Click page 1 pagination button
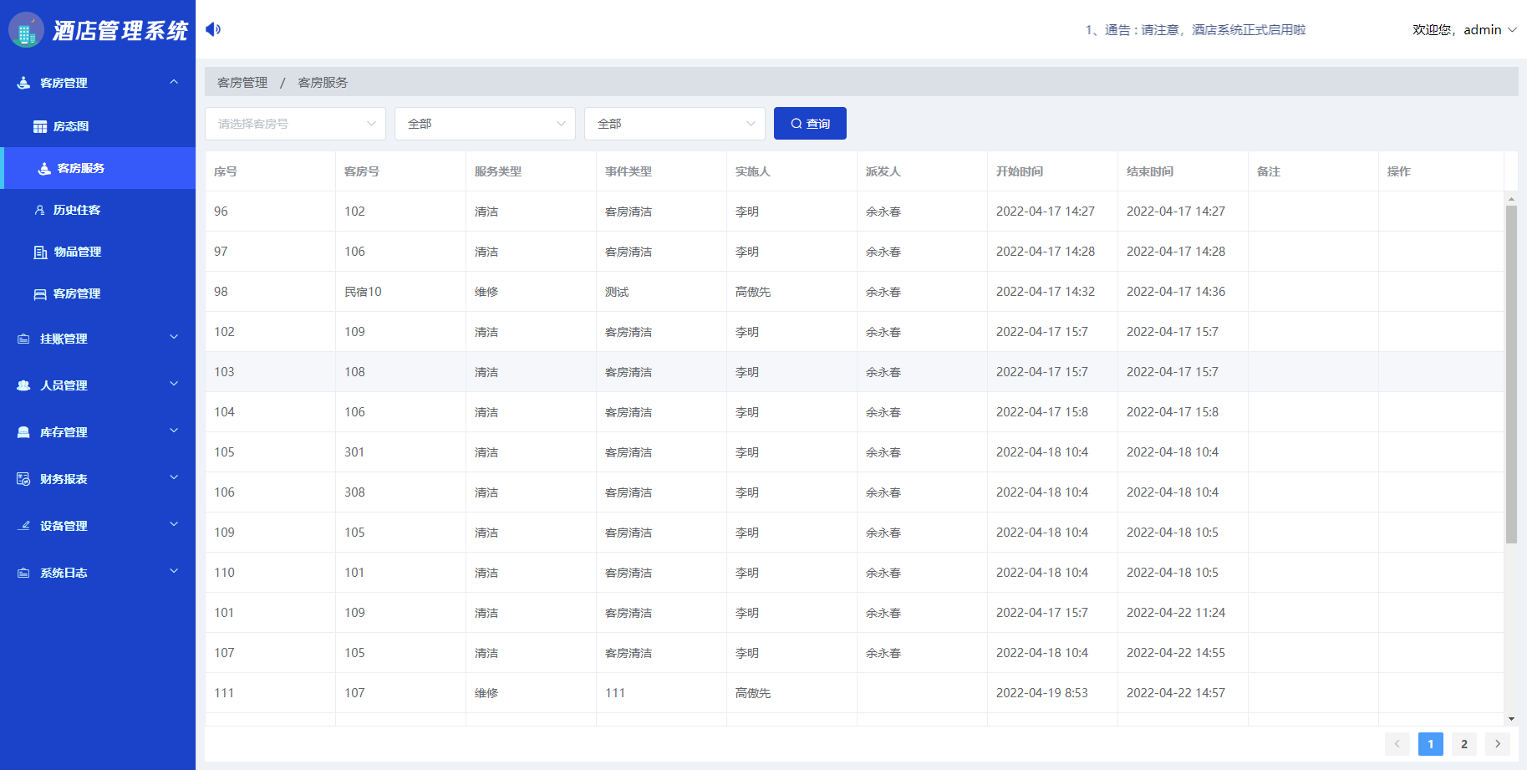 (1430, 744)
